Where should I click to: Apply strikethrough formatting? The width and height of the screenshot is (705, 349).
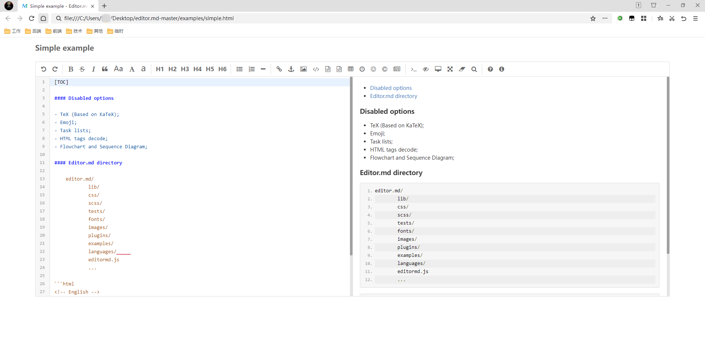(82, 69)
